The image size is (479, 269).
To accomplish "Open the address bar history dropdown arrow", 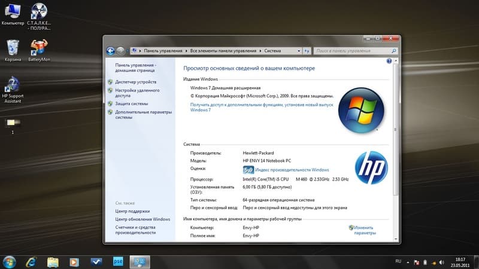I will [x=299, y=51].
